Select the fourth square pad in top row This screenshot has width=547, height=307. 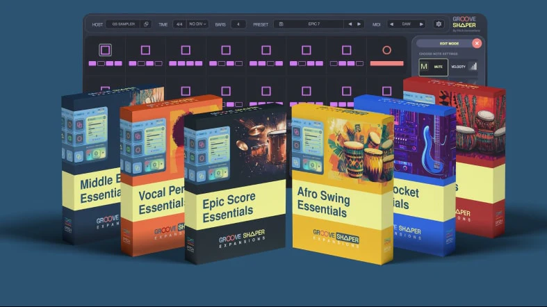[x=226, y=50]
